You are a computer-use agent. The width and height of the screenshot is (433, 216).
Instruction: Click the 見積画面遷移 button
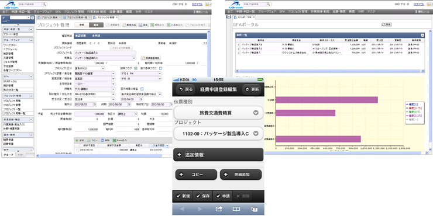pos(151,58)
